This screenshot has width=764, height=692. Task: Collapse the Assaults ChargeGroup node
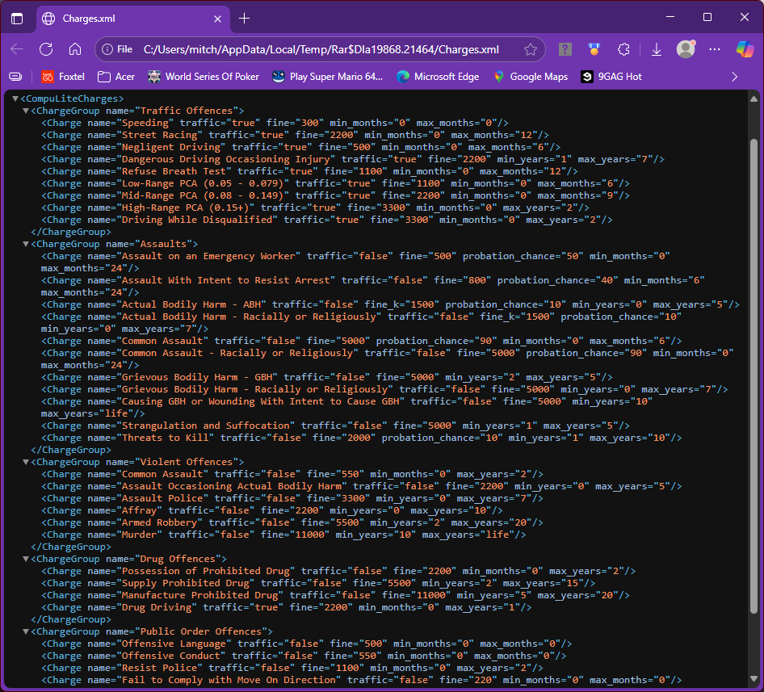pos(26,244)
